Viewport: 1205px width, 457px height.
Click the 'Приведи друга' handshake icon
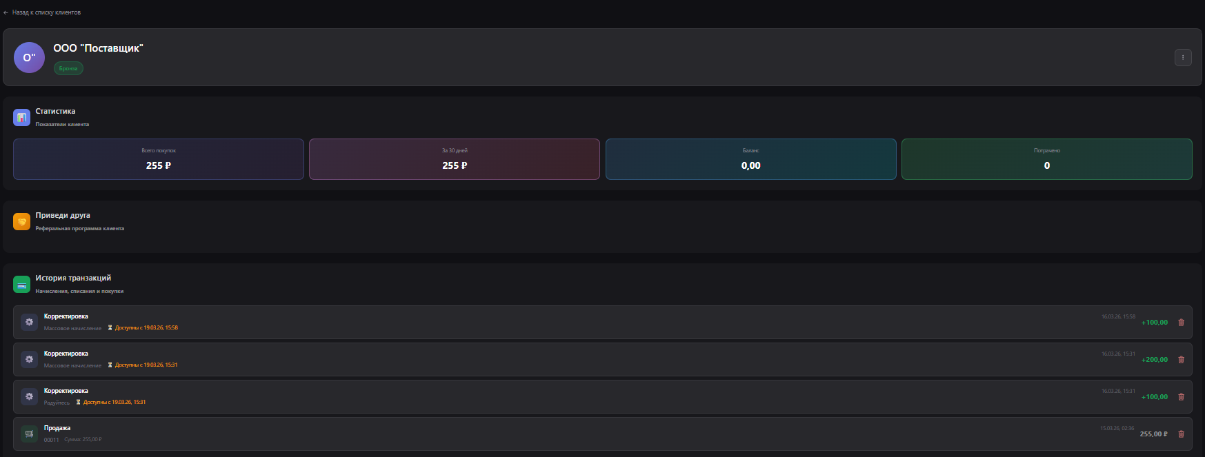pos(21,221)
